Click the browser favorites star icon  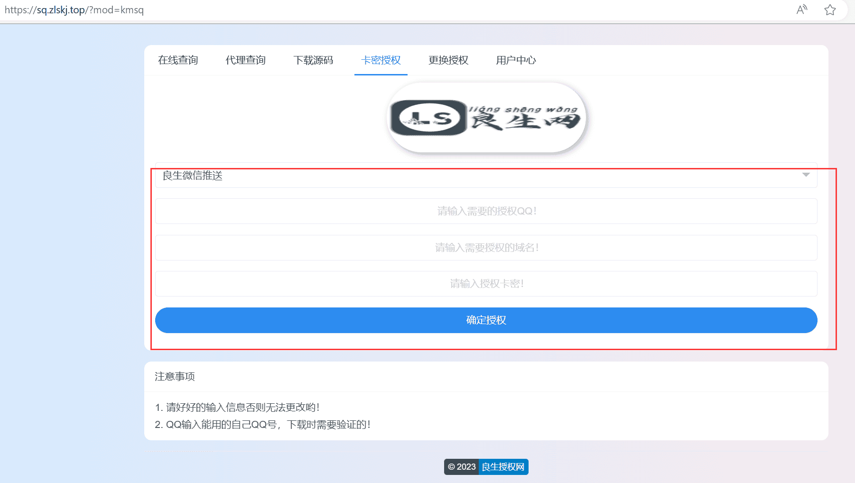click(x=830, y=10)
